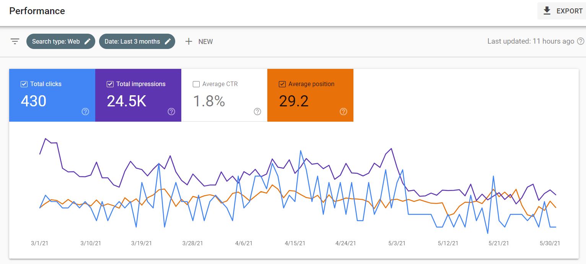The height and width of the screenshot is (264, 586).
Task: Add a NEW filter
Action: [x=199, y=41]
